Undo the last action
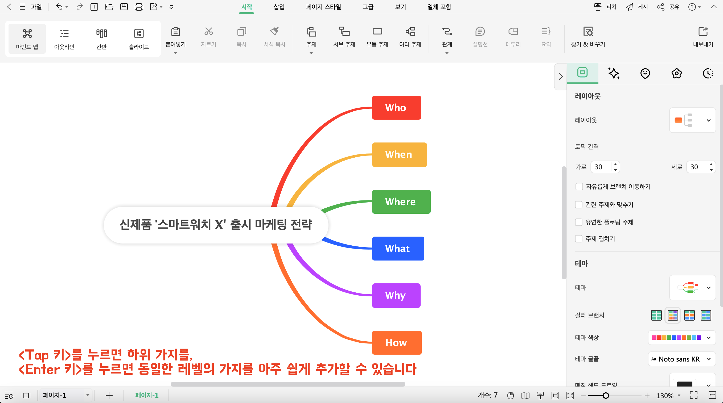This screenshot has height=403, width=723. pos(59,7)
